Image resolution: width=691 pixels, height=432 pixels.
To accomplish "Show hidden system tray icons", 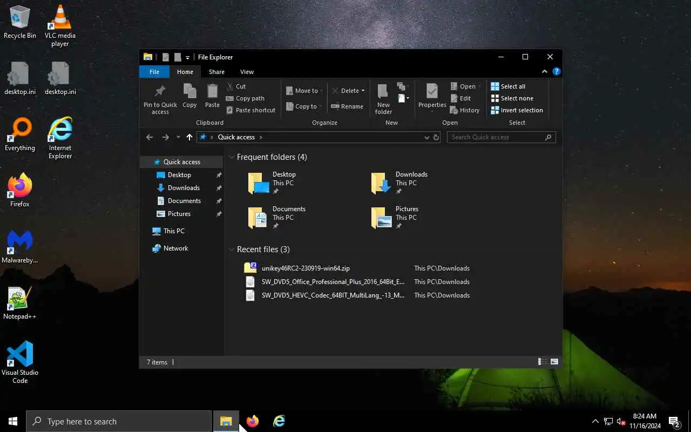I will [595, 421].
